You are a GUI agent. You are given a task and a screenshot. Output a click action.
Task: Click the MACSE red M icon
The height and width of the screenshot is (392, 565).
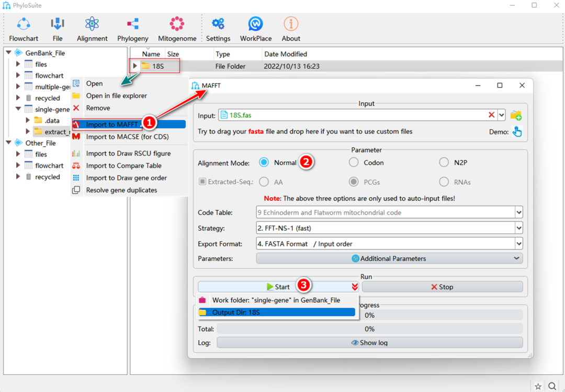76,137
